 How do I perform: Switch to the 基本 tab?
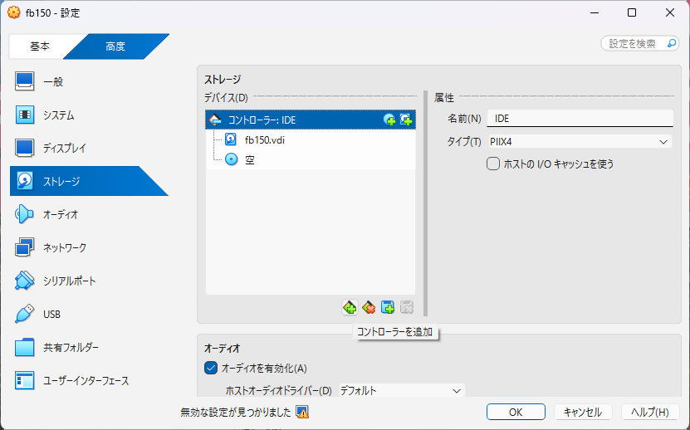click(x=40, y=46)
